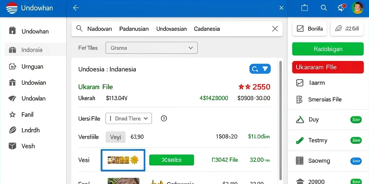Toggle the green pill next to Testnry
This screenshot has height=184, width=369.
click(356, 141)
